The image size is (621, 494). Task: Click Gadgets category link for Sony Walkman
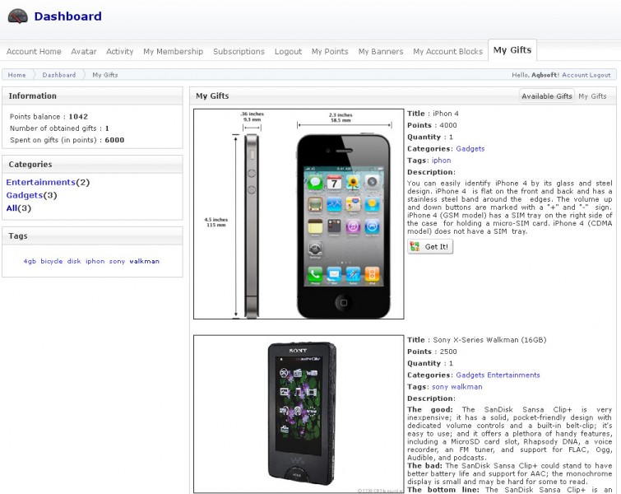point(470,375)
